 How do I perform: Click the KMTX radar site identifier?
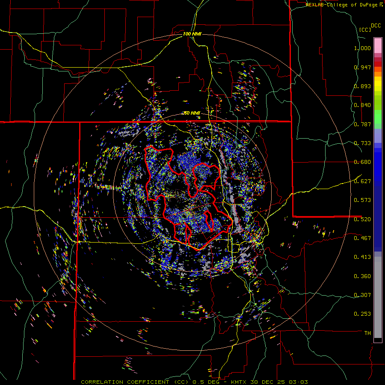[x=240, y=382]
